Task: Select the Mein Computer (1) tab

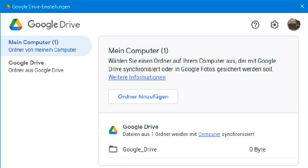Action: pyautogui.click(x=46, y=46)
